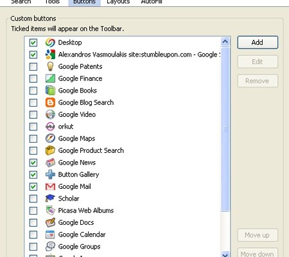This screenshot has width=289, height=257.
Task: Click the Google Finance chart icon
Action: [x=50, y=78]
